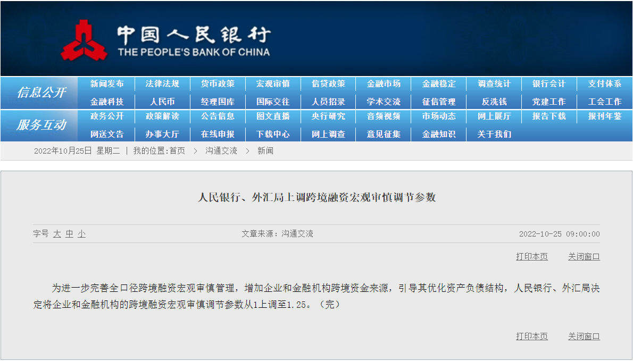
Task: Open the 人民币 navigation link
Action: [162, 102]
